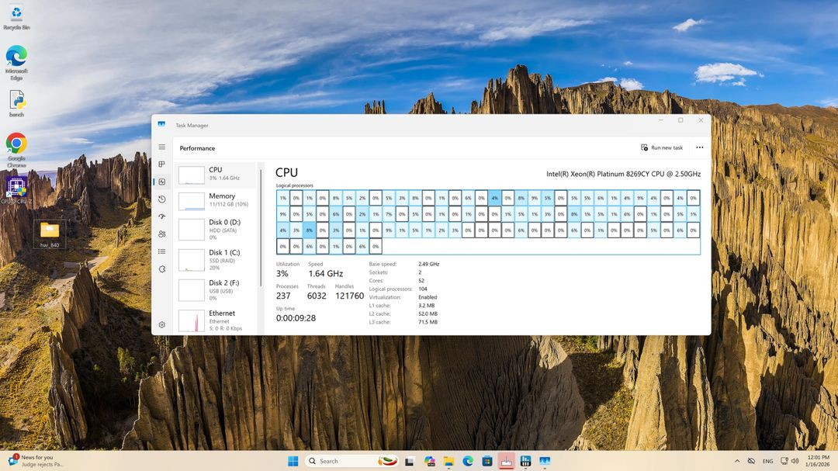Screen dimensions: 838x471
Task: View Startup apps page
Action: [161, 216]
